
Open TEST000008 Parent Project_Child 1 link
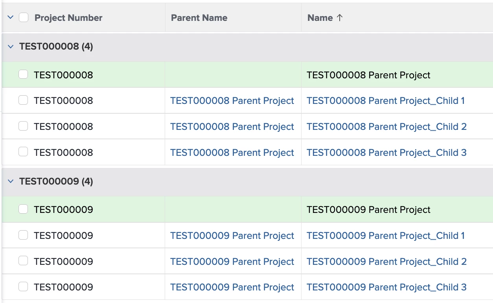(386, 101)
